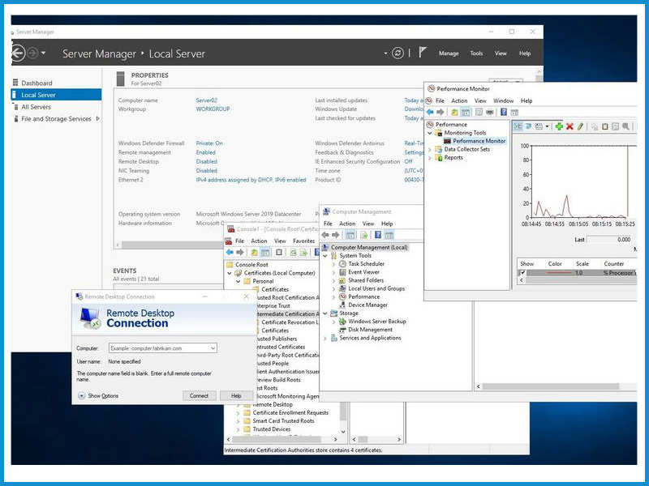
Task: Select Device Manager in Computer Management
Action: coord(367,305)
